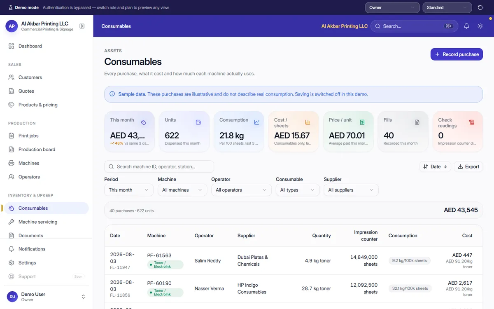
Task: Click the Al Akbar Printing LLC header link
Action: pos(345,26)
